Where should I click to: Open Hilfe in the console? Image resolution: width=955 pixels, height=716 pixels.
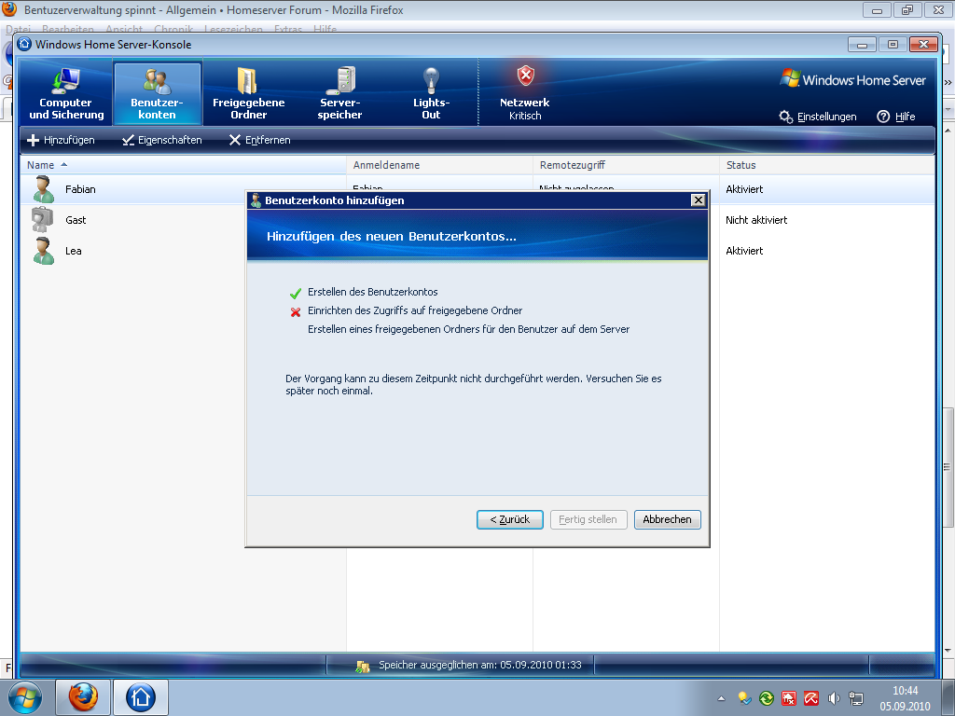pyautogui.click(x=896, y=117)
